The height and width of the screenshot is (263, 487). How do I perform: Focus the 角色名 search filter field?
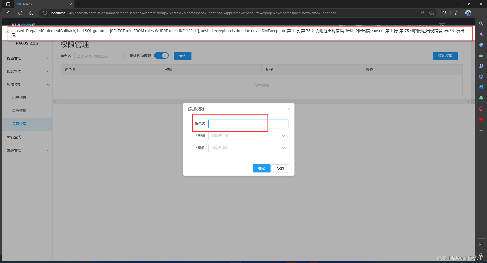(100, 56)
